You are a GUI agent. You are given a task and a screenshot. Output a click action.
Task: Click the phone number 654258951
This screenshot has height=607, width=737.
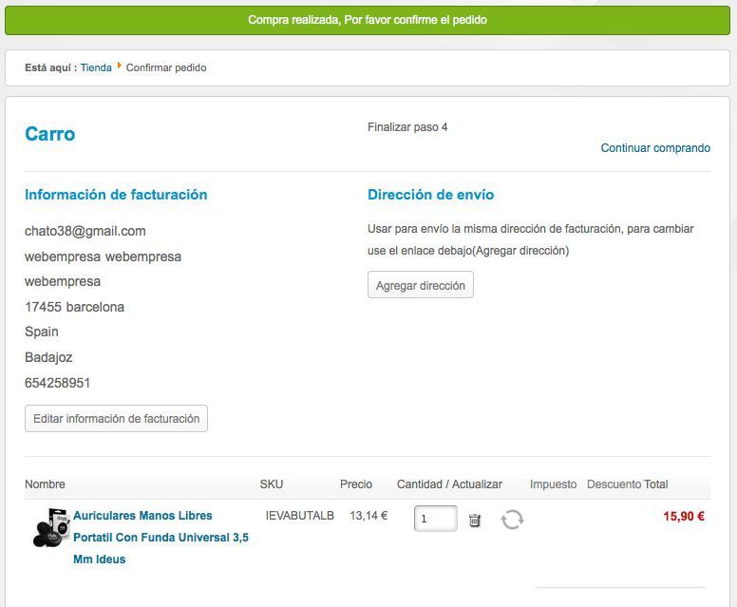57,383
